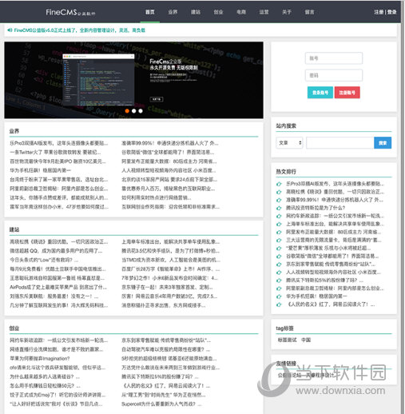This screenshot has width=405, height=414.
Task: Open article 饺子正式成为Emoji了
Action: (58, 395)
